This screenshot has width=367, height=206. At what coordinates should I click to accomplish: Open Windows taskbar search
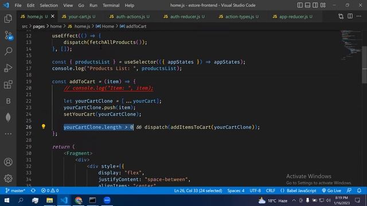21,200
